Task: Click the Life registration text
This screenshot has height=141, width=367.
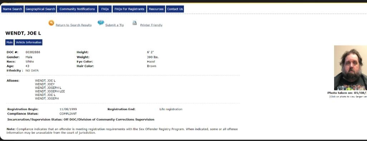Action: coord(171,109)
